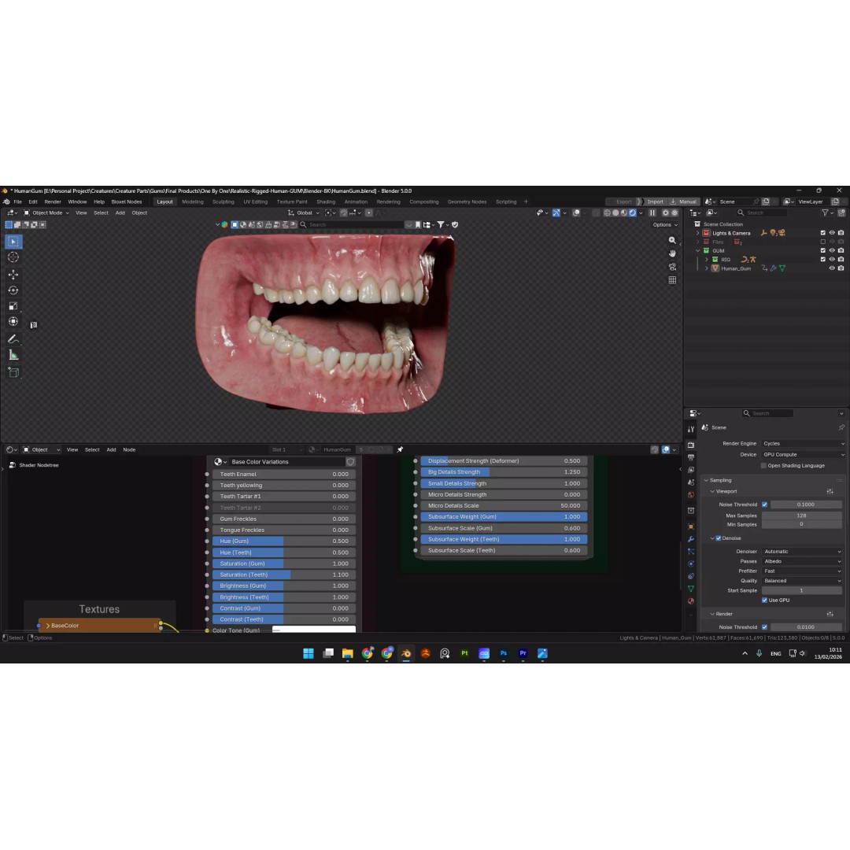
Task: Select the Move tool
Action: pyautogui.click(x=13, y=275)
